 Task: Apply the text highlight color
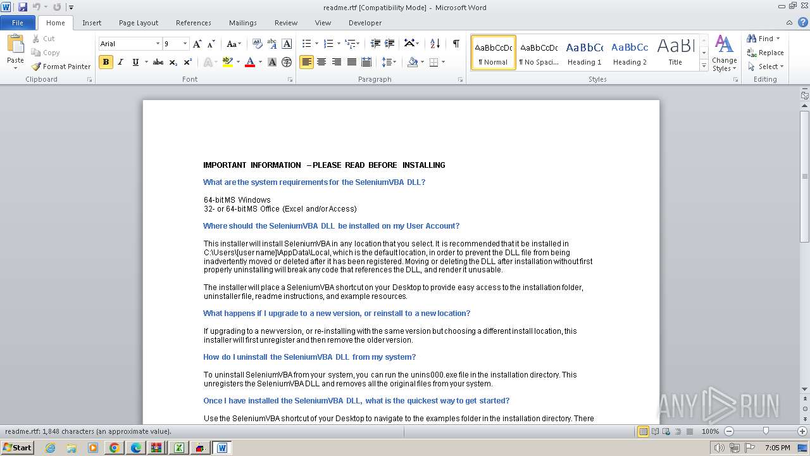click(x=227, y=62)
